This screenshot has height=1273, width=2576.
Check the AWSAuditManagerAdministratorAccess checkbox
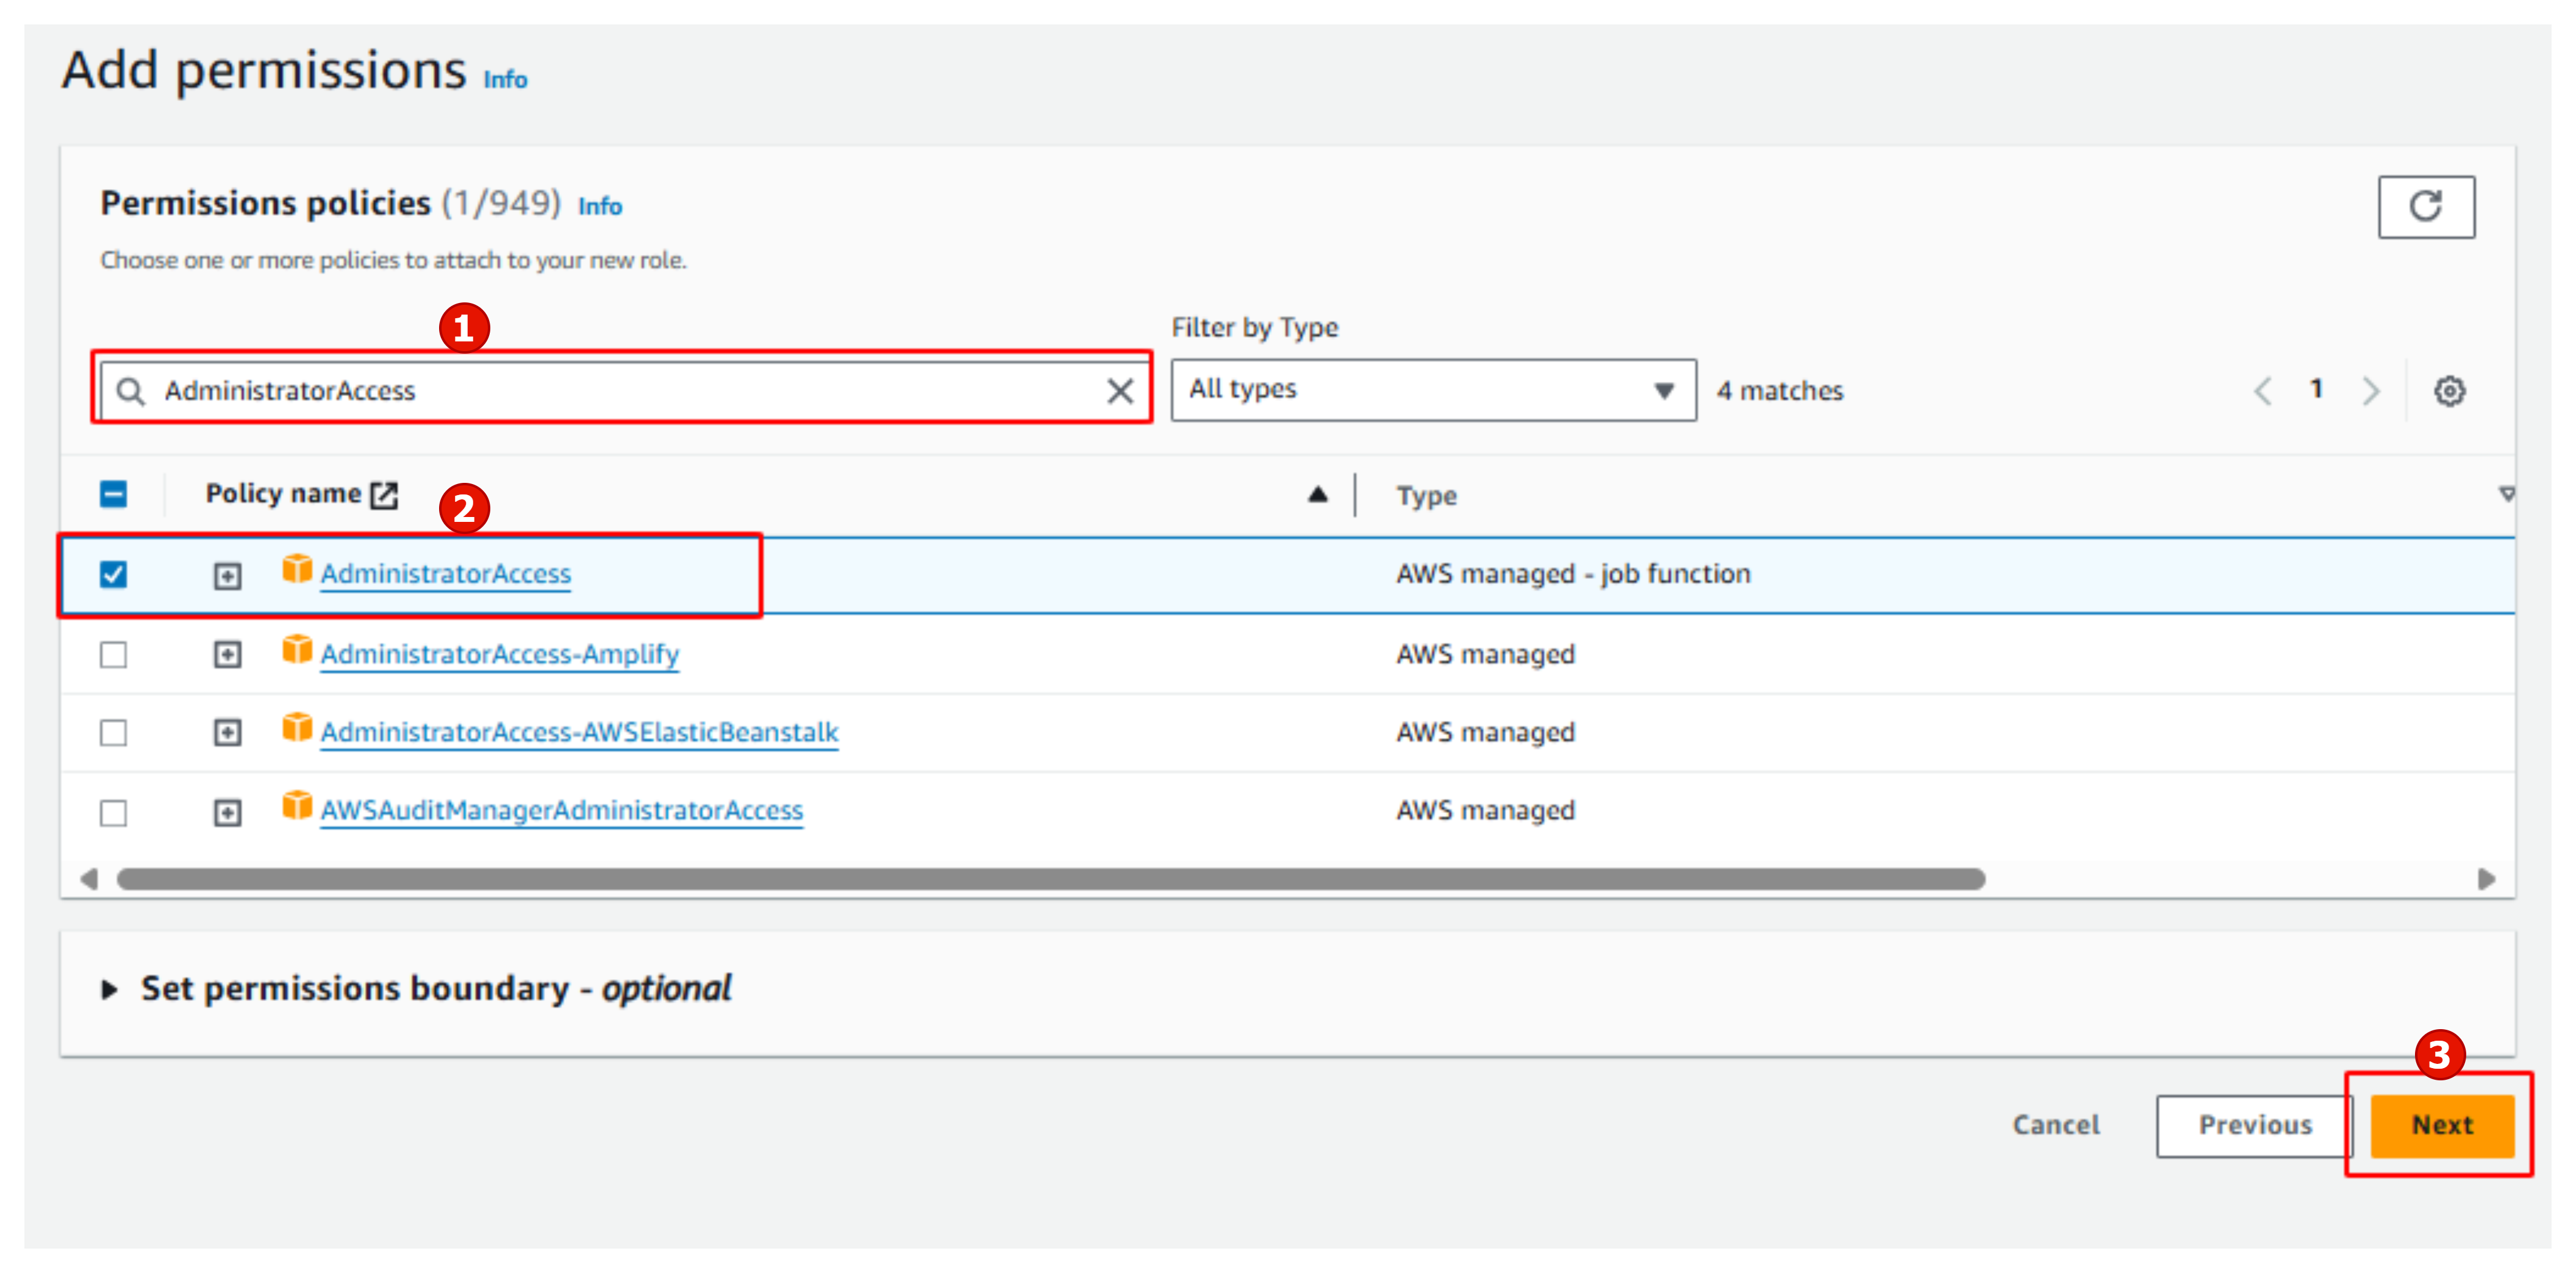[x=113, y=812]
